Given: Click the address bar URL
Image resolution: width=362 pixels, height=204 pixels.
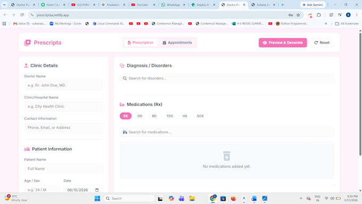Looking at the screenshot, I should click(x=53, y=15).
